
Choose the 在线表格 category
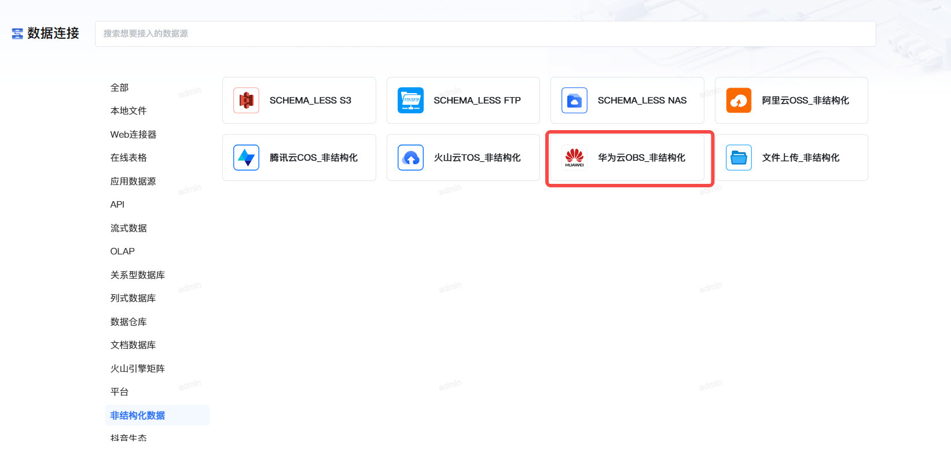(x=128, y=157)
